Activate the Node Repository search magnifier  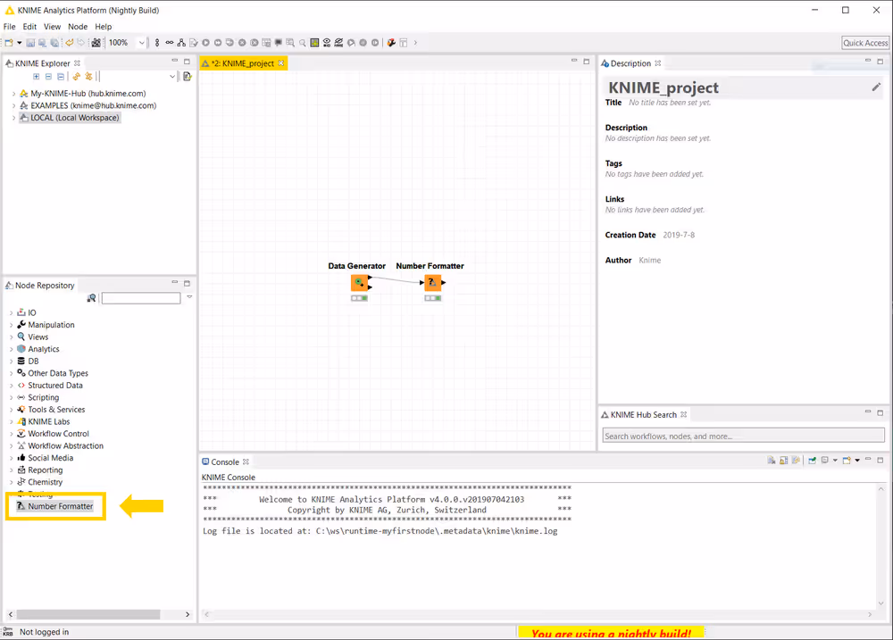pyautogui.click(x=92, y=297)
